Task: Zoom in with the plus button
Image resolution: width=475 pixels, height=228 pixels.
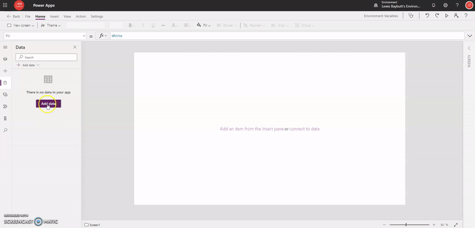Action: 434,224
